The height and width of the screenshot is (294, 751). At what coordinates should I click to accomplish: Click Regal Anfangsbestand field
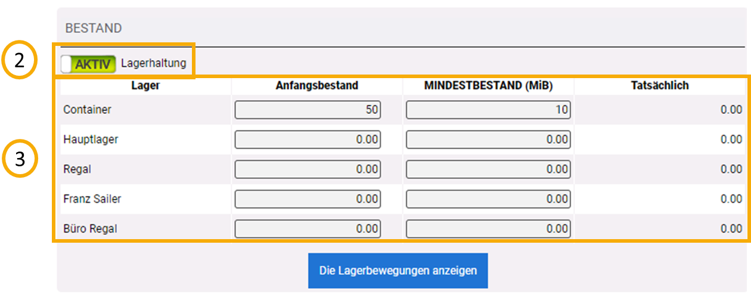tap(308, 169)
